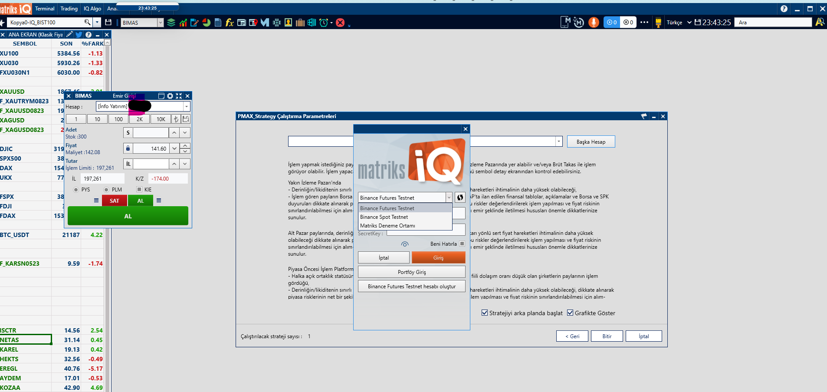Click the Ara search field
The height and width of the screenshot is (392, 827).
coord(772,23)
